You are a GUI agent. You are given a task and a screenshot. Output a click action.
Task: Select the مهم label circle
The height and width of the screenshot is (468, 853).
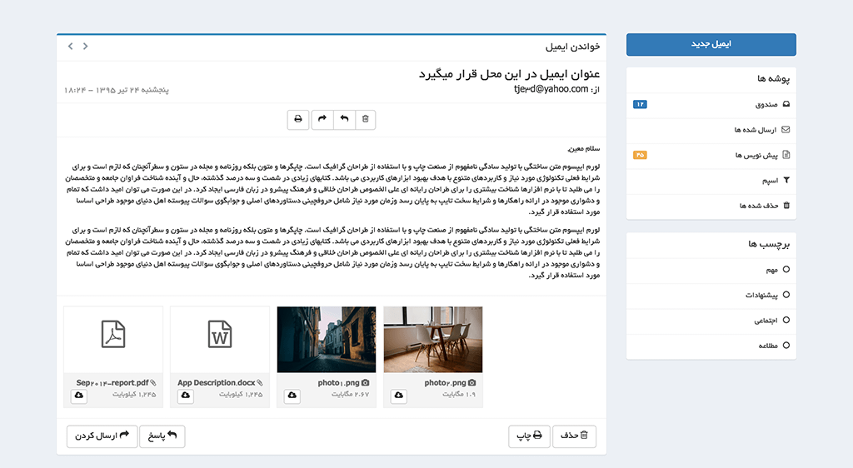(786, 270)
